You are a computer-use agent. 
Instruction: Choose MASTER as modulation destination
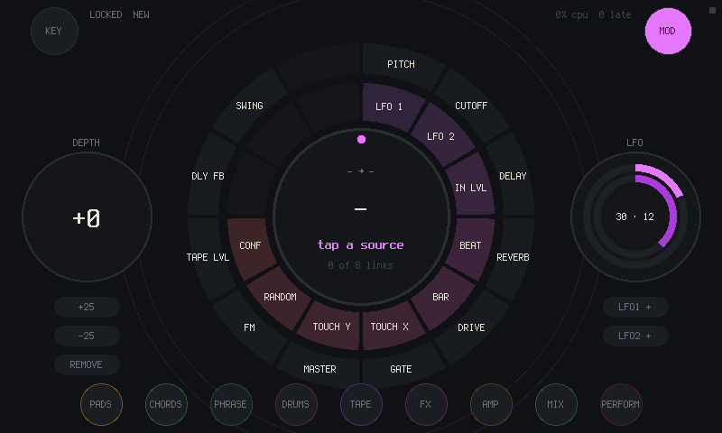pos(319,369)
